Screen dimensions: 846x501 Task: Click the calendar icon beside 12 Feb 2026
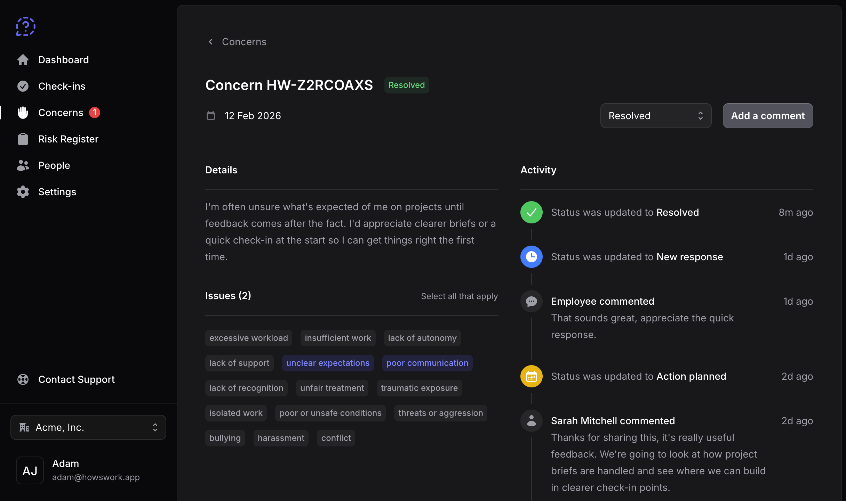(211, 115)
